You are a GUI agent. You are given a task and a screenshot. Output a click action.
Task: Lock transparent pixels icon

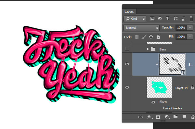[137, 37]
